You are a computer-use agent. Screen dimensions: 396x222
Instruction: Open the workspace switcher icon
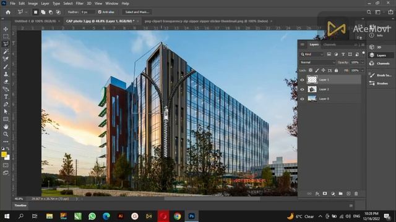coord(378,12)
